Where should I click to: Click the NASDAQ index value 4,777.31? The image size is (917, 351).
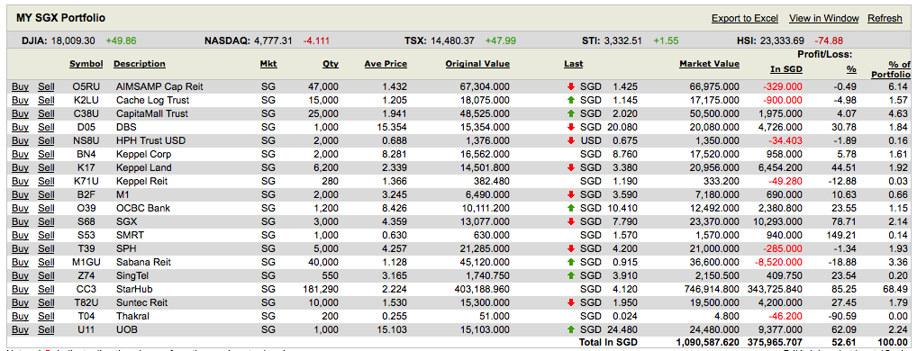point(273,40)
